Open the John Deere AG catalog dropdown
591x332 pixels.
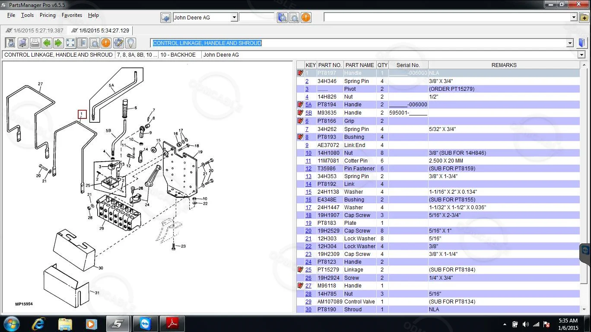(234, 18)
